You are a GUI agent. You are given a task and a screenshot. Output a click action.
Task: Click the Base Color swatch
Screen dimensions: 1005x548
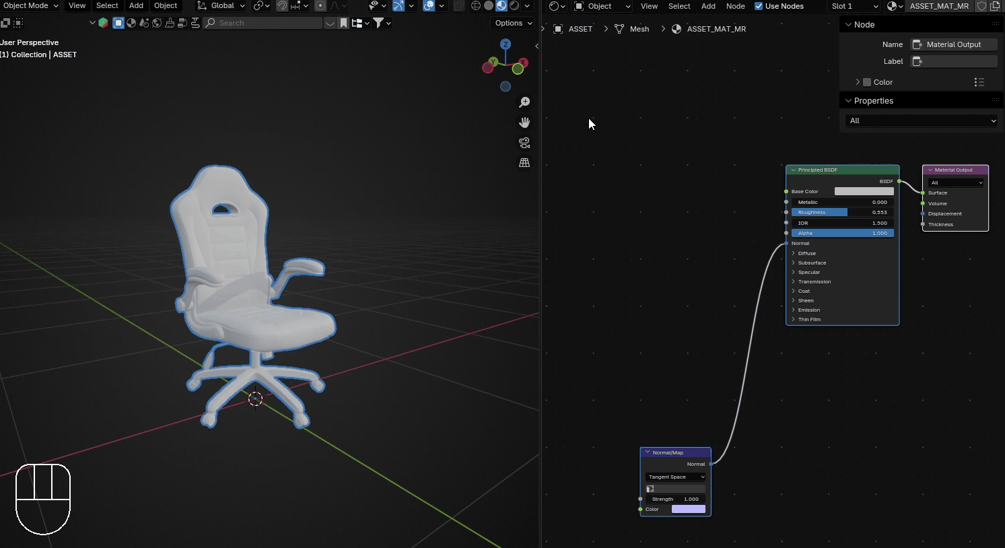[x=864, y=192]
